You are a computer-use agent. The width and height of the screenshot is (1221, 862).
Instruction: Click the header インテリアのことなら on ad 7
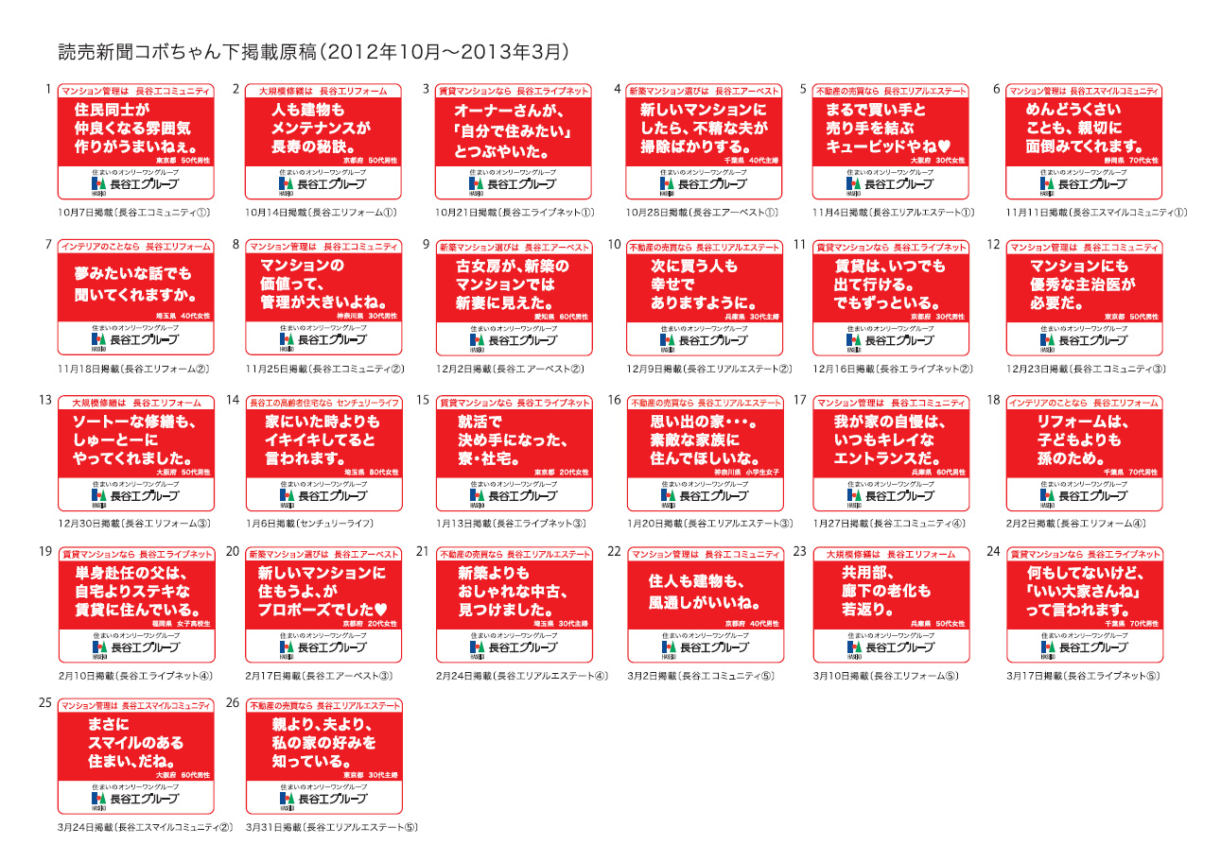(135, 247)
